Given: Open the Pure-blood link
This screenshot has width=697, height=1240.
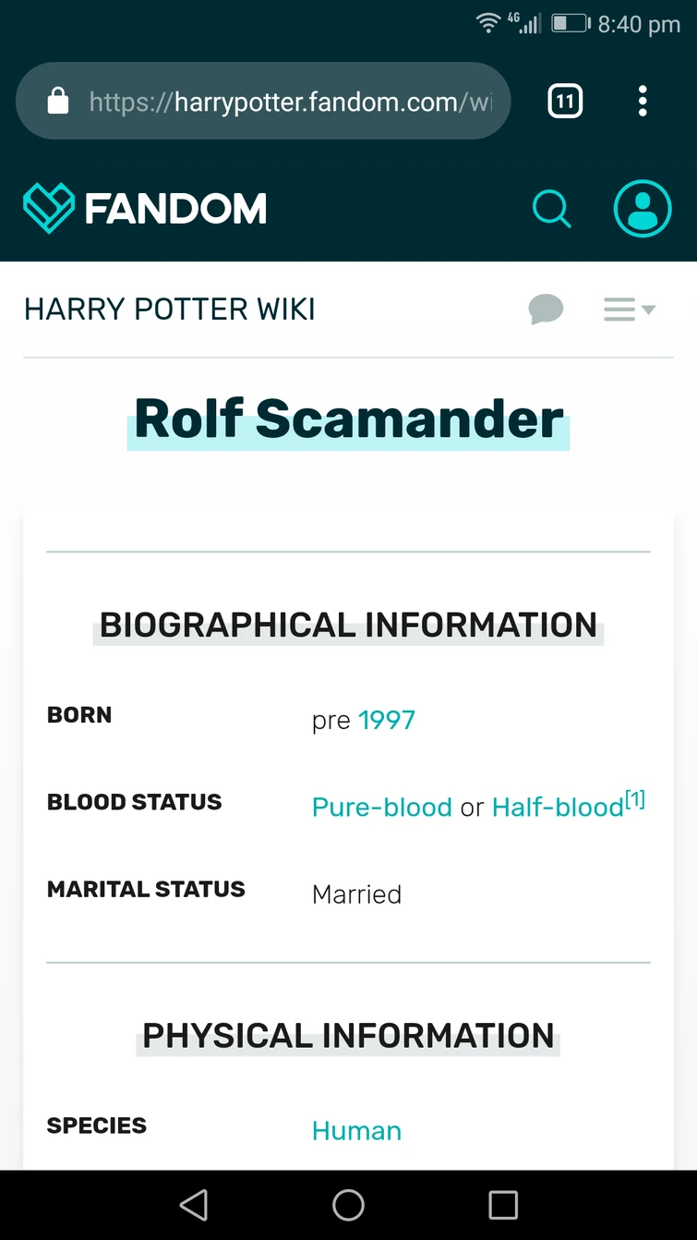Looking at the screenshot, I should click(x=381, y=807).
